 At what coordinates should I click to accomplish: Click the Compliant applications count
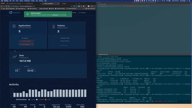25,38
